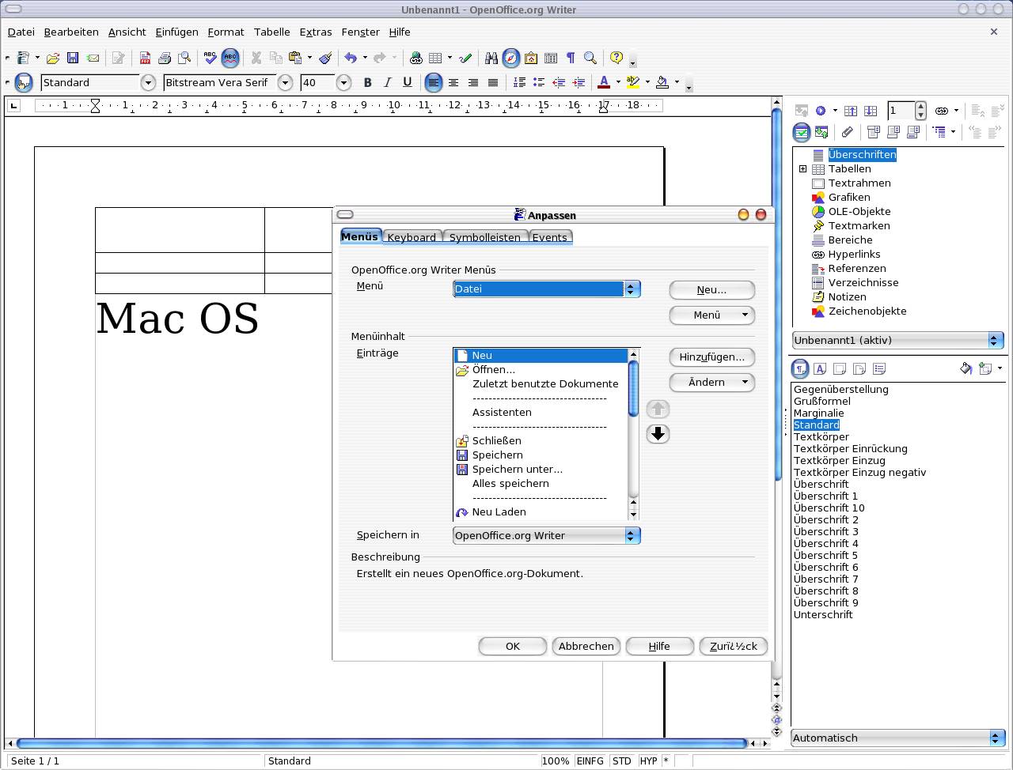Click the Hilfe button in dialog
The height and width of the screenshot is (770, 1013).
660,646
